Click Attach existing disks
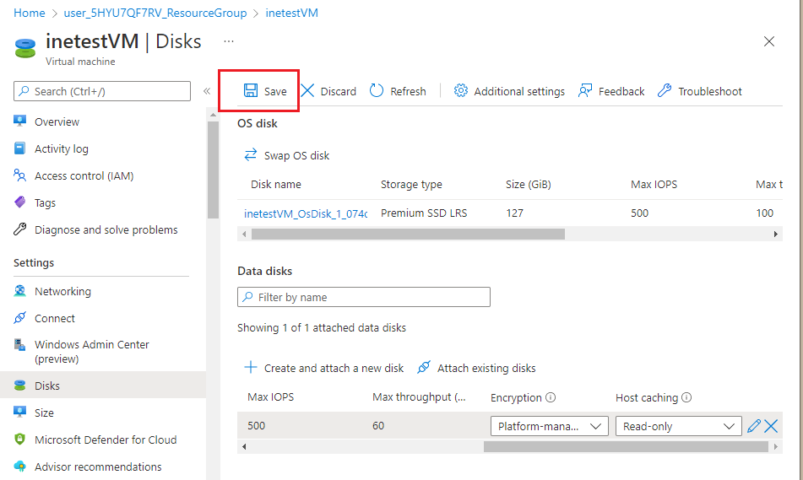 [x=477, y=368]
